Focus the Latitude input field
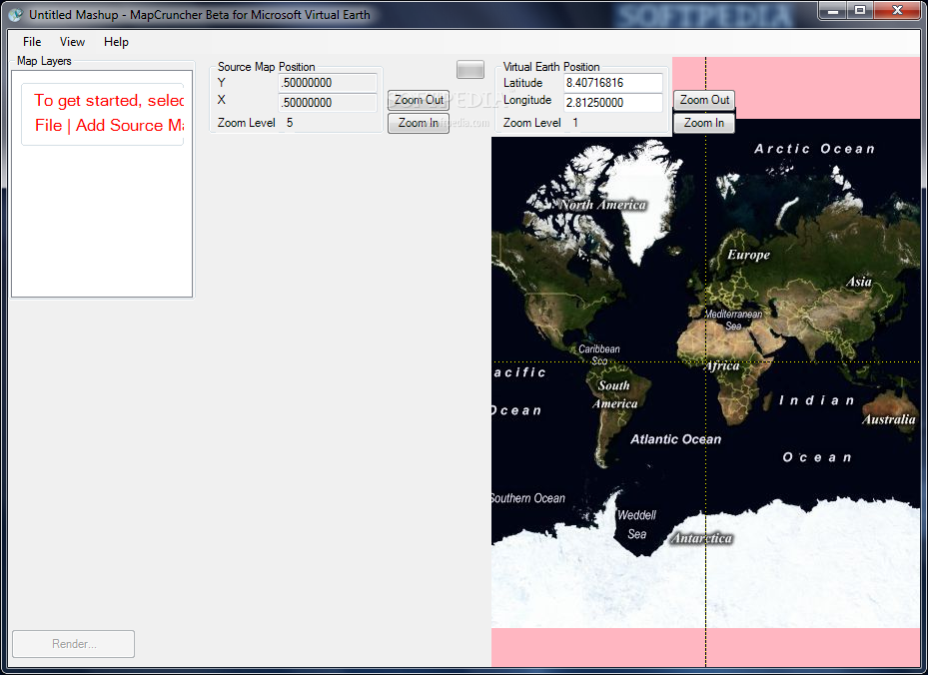This screenshot has height=675, width=928. [613, 83]
